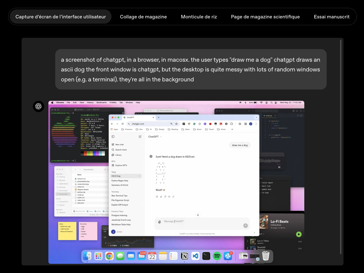The height and width of the screenshot is (273, 364).
Task: Open Launchpad from the Dock
Action: 98,256
